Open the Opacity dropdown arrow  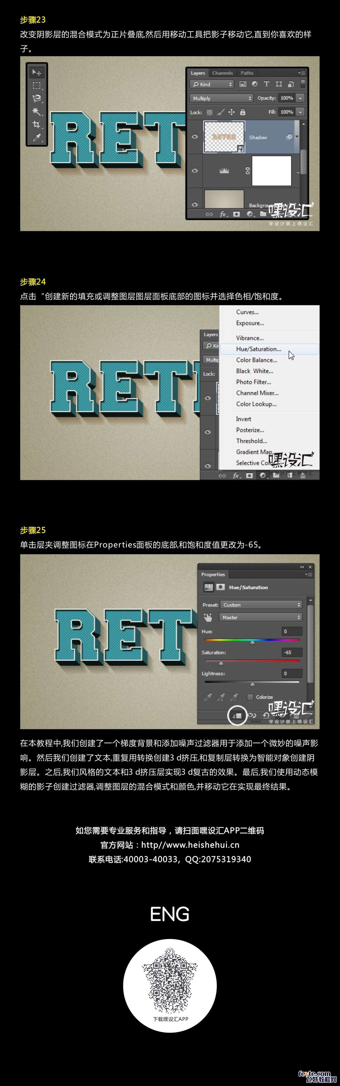point(300,98)
